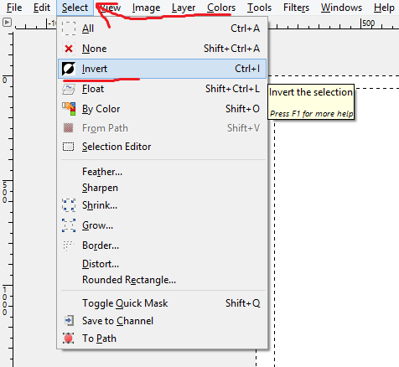Click the ruler corner menu arrow button
The width and height of the screenshot is (399, 367).
coord(7,23)
